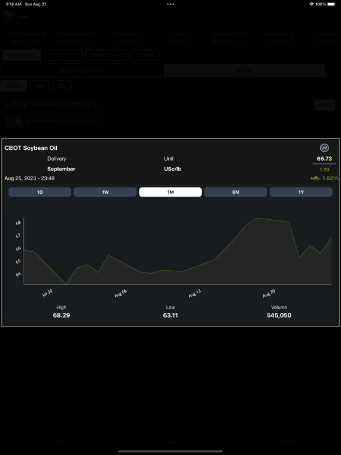Switch chart to 6M range
Screen dimensions: 341x455
point(236,192)
